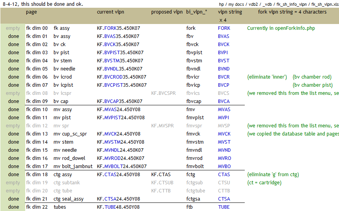Select the MVBO vlpn string
Viewport: 339px width, 211px height.
(x=224, y=166)
